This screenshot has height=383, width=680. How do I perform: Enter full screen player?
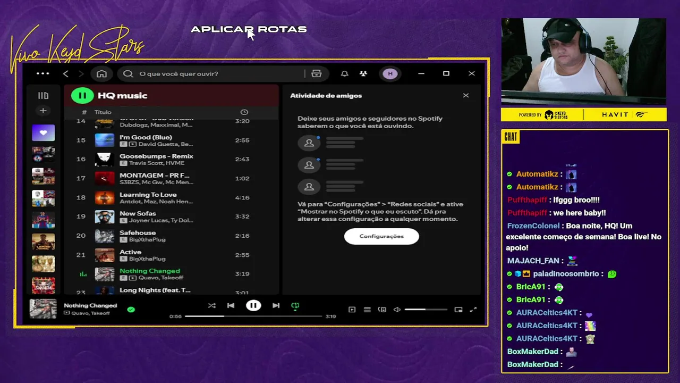click(x=473, y=310)
